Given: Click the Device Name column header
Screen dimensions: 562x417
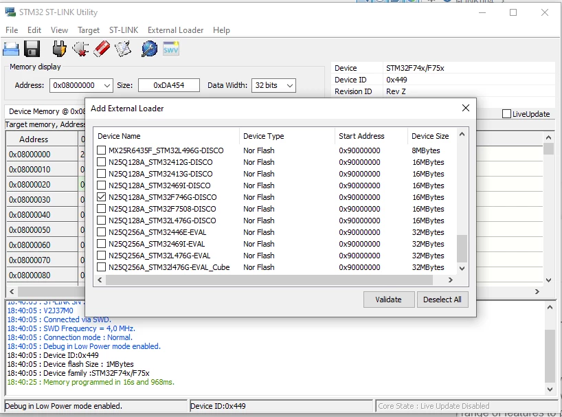Looking at the screenshot, I should click(166, 136).
